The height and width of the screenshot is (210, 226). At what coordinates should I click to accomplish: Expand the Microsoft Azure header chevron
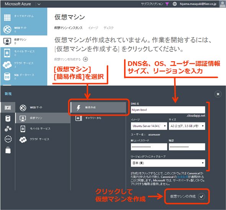pos(39,4)
